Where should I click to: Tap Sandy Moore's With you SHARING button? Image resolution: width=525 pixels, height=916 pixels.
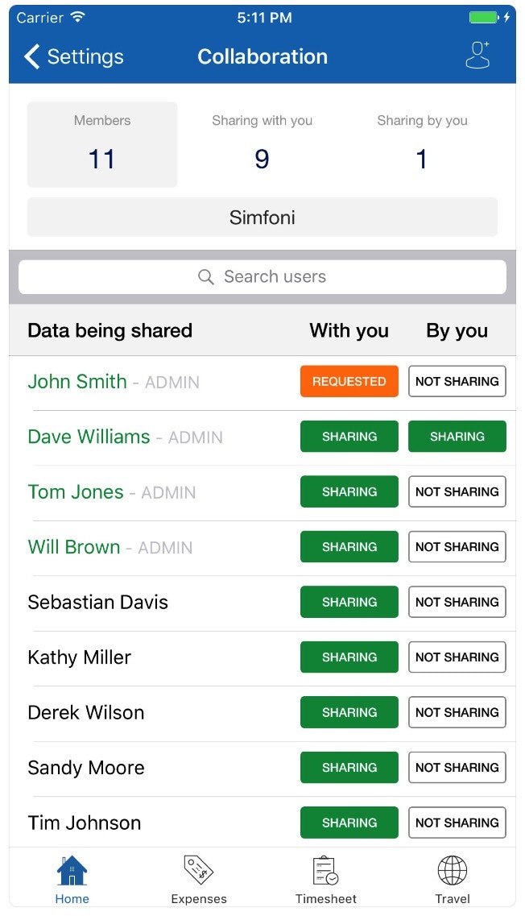click(349, 768)
